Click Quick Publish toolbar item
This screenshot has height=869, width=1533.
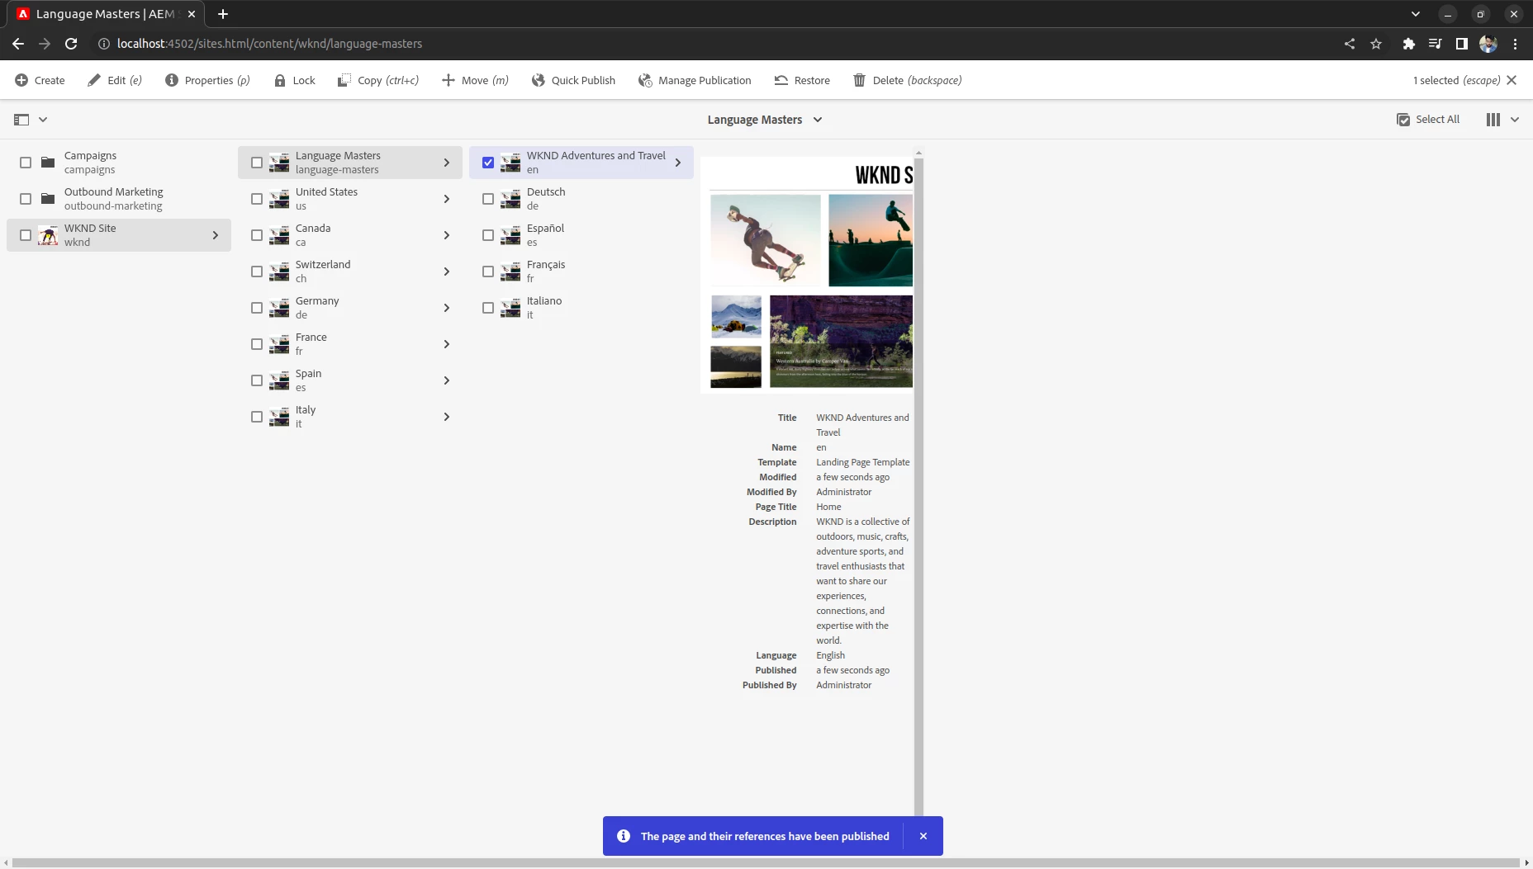tap(574, 80)
